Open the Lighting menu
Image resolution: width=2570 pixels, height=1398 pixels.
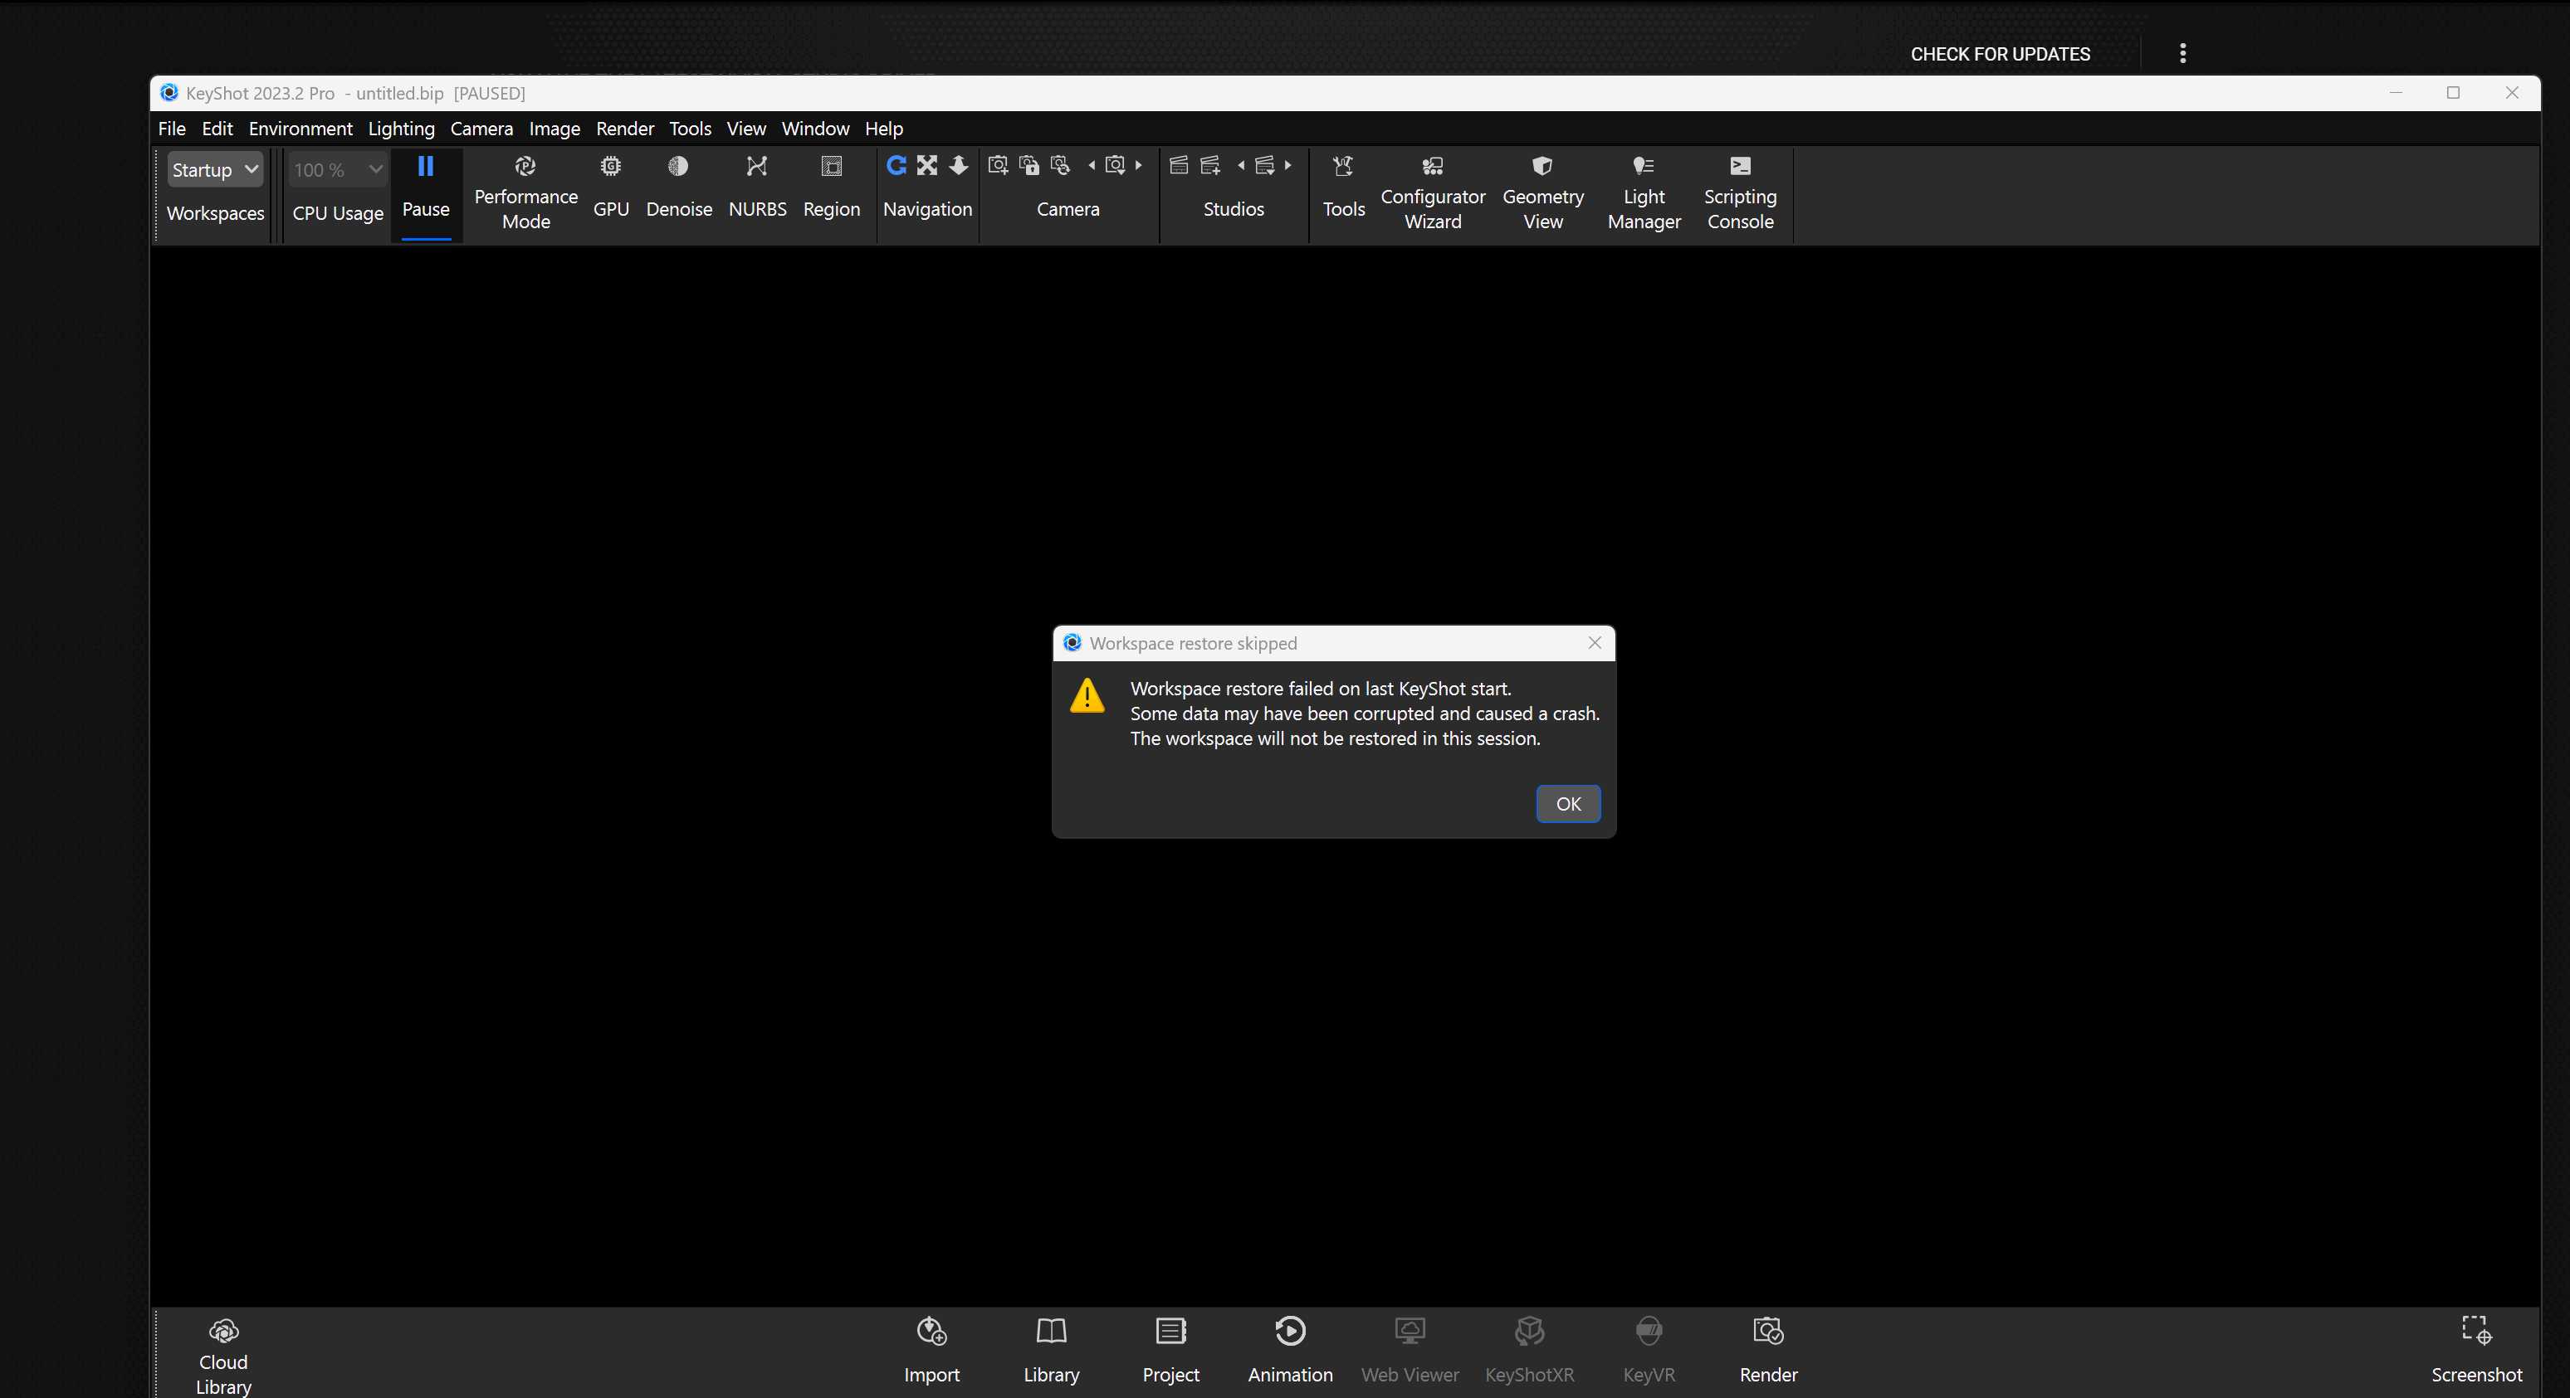pos(401,129)
